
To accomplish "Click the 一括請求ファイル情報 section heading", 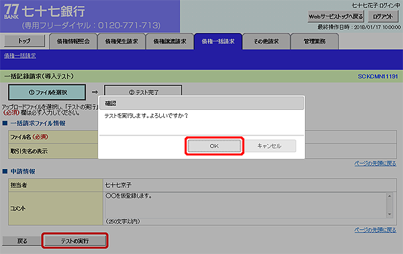I will pyautogui.click(x=38, y=123).
